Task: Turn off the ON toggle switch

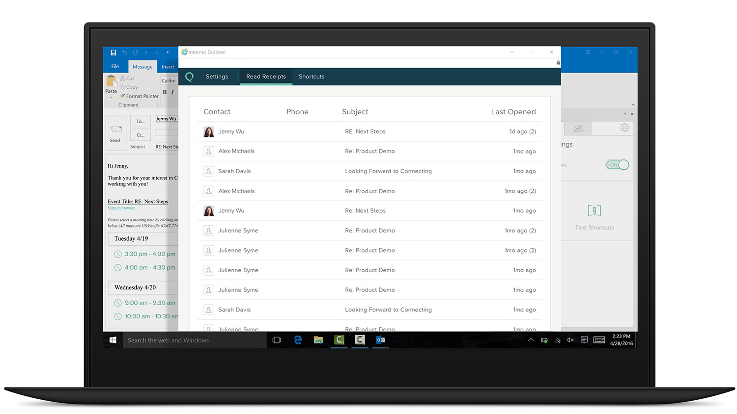Action: pos(617,165)
